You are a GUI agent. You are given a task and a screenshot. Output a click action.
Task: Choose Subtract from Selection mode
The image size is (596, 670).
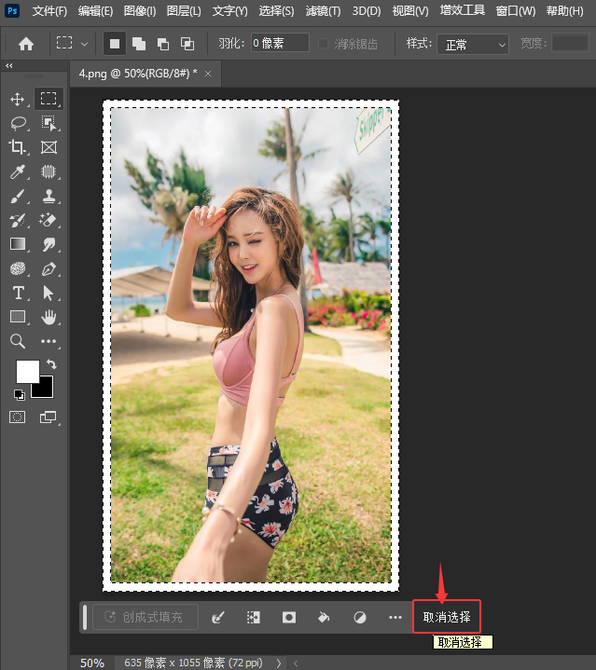pyautogui.click(x=163, y=44)
